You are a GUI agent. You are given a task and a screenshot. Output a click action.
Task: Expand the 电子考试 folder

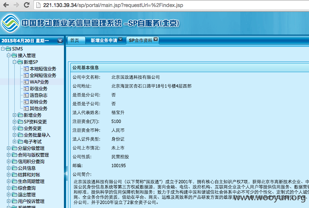click(14, 141)
